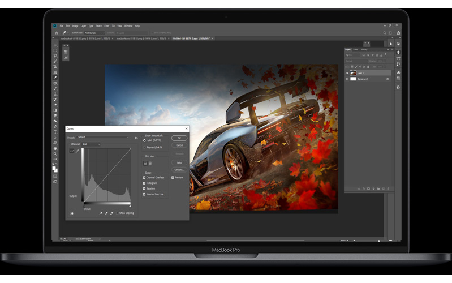Hide Layer 1 using its eye icon
The height and width of the screenshot is (283, 452).
click(x=347, y=73)
